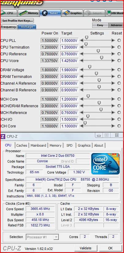
Task: Click the DRAM Voltage slider handle
Action: [x=90, y=67]
